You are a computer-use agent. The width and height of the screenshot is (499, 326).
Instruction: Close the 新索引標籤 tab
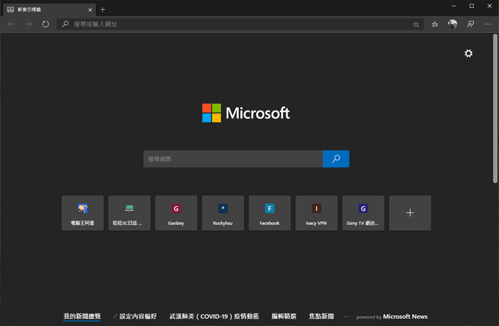pos(90,9)
